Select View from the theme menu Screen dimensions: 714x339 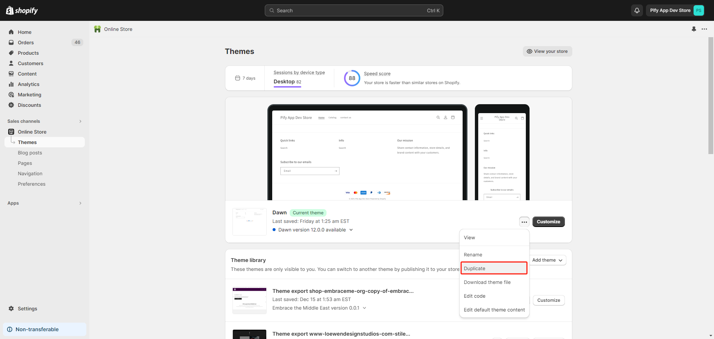point(494,238)
